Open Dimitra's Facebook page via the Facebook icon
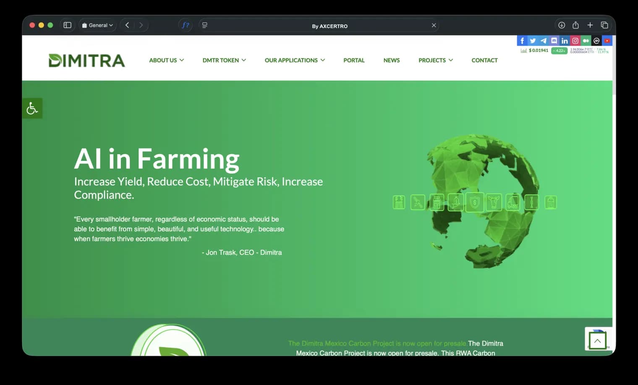The width and height of the screenshot is (638, 385). (522, 41)
